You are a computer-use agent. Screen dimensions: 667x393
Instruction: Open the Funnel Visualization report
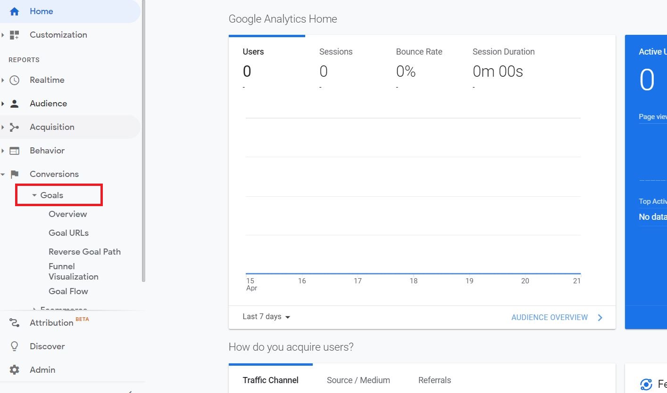click(x=73, y=272)
